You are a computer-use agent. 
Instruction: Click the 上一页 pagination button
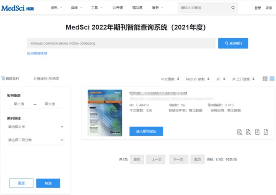coord(156,159)
